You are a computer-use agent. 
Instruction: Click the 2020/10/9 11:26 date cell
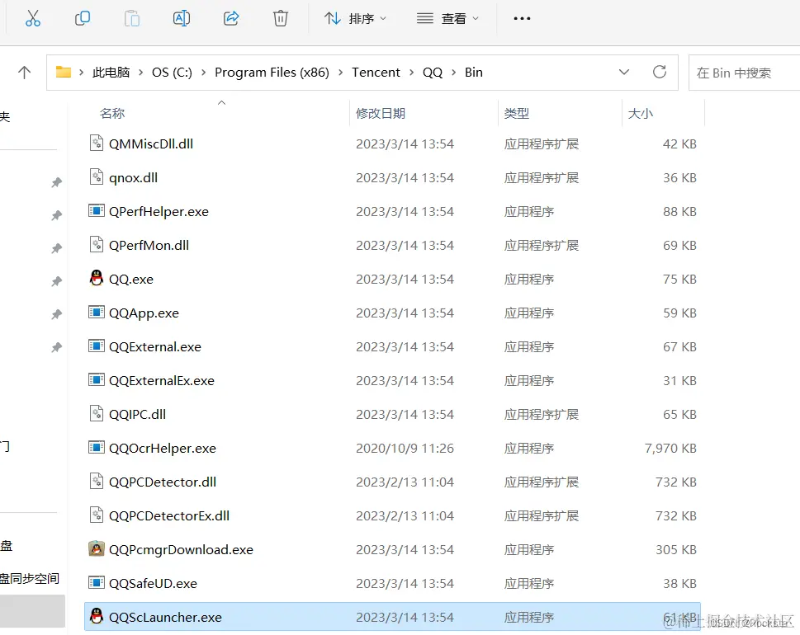coord(405,448)
